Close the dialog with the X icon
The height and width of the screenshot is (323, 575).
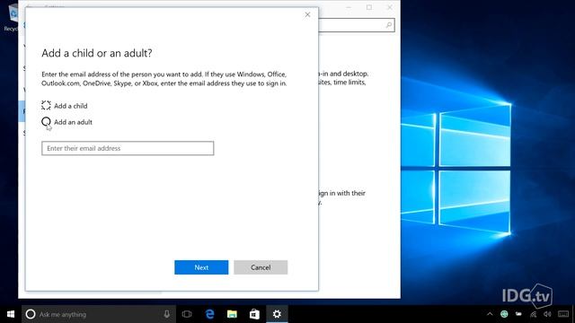click(307, 14)
